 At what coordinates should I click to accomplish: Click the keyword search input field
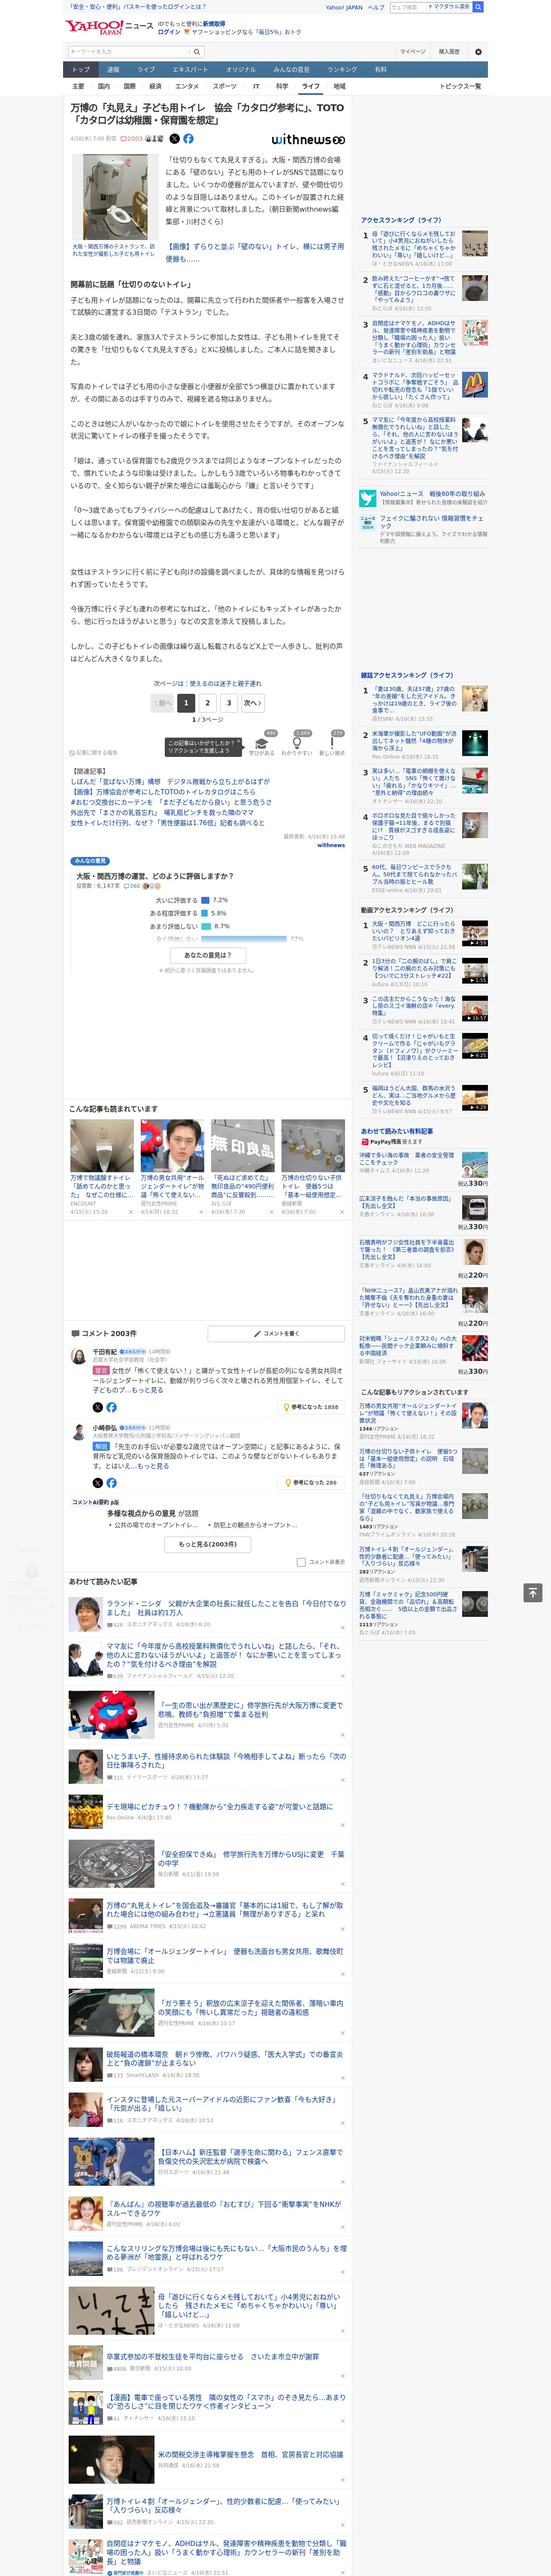[129, 51]
